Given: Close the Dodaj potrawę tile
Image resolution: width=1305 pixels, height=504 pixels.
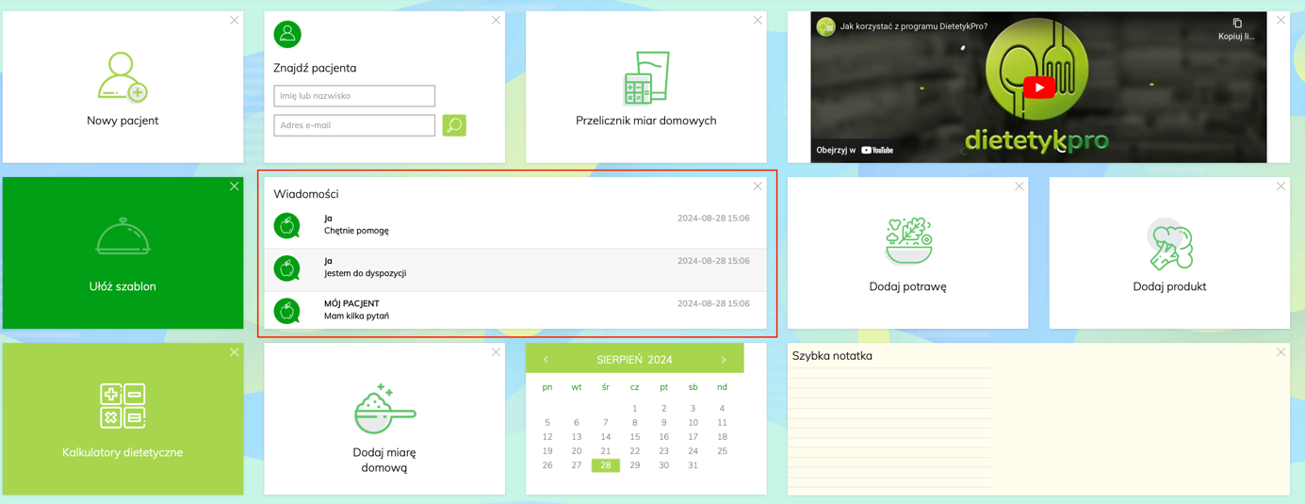Looking at the screenshot, I should pyautogui.click(x=1020, y=187).
